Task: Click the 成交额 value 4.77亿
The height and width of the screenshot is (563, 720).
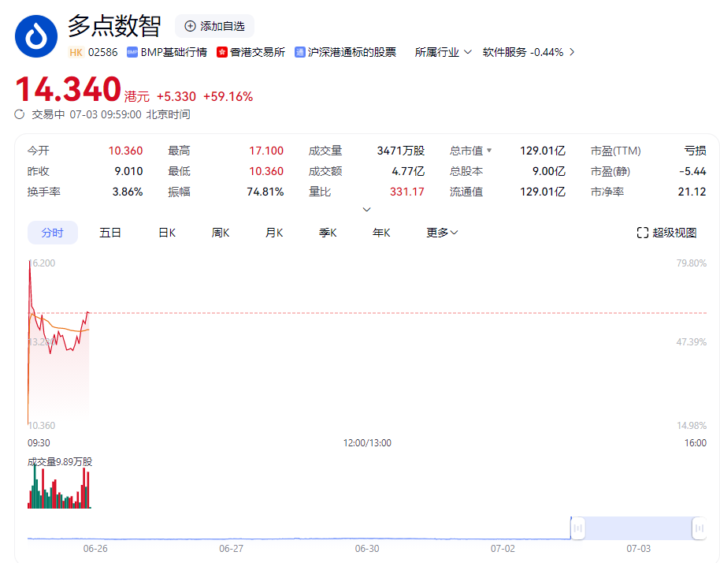Action: pos(408,171)
